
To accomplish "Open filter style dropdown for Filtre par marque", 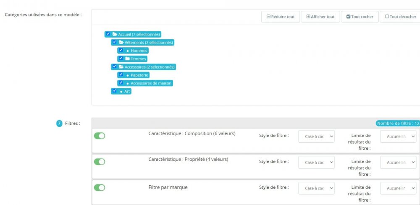I will click(x=316, y=188).
